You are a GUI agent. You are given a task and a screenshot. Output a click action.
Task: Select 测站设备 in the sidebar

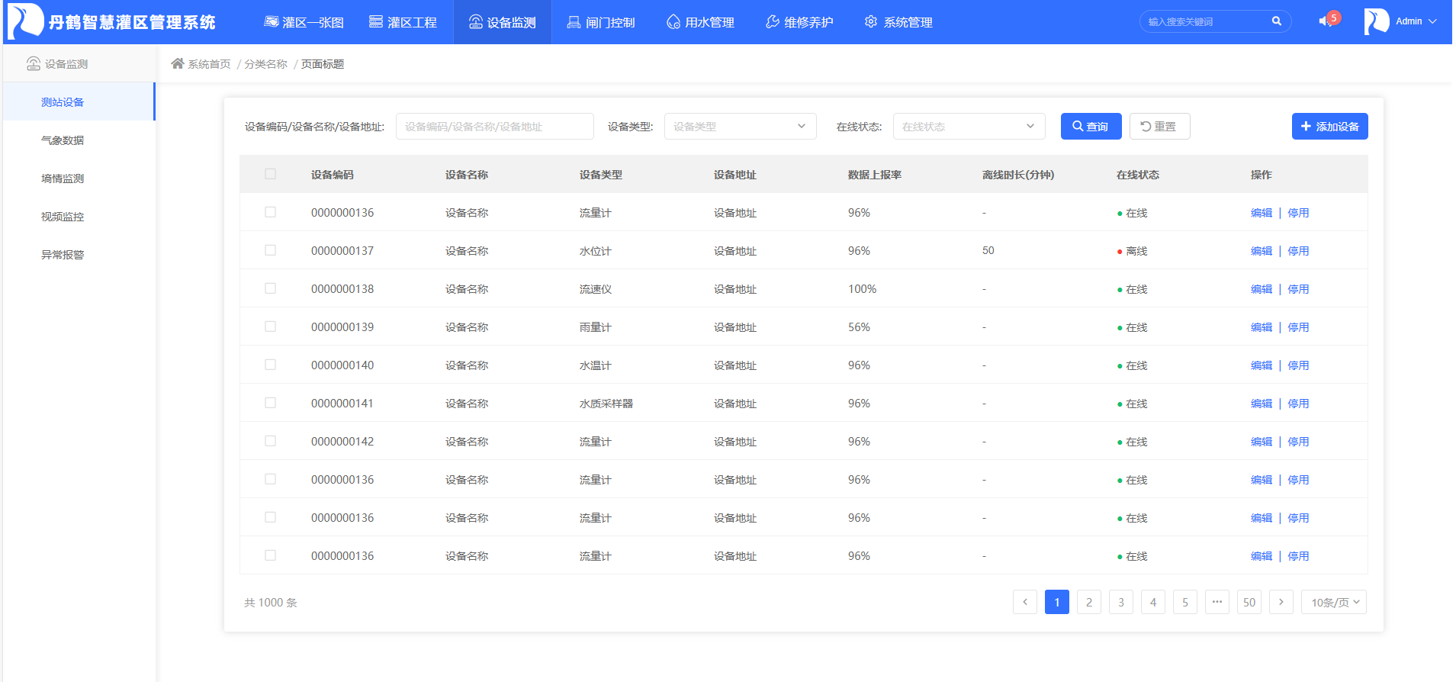[79, 101]
